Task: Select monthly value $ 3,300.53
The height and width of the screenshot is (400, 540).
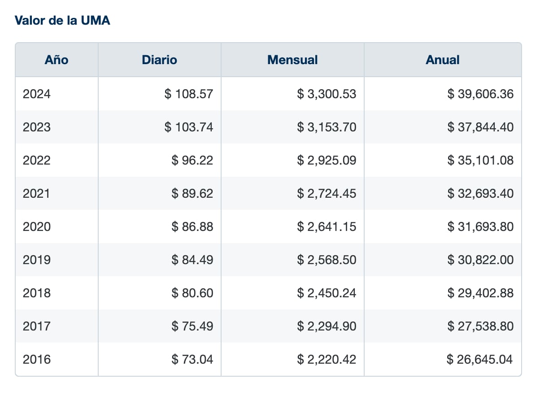Action: [327, 94]
